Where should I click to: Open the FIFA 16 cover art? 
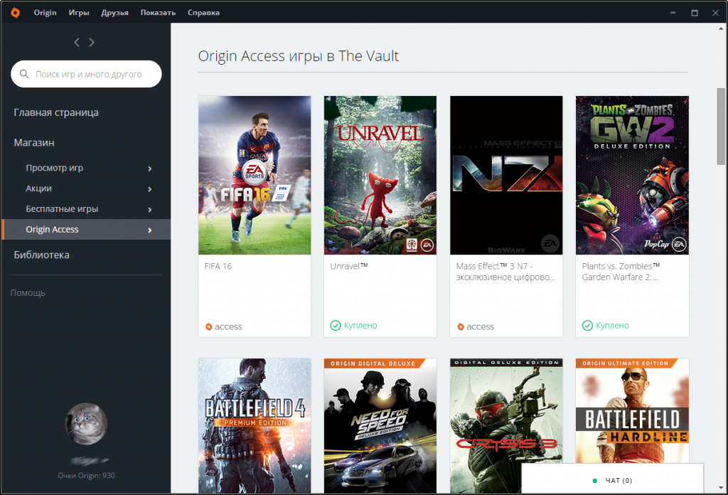pos(255,175)
